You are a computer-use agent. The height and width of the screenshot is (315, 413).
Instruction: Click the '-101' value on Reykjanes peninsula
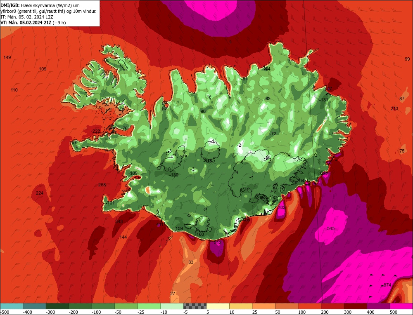tap(110, 203)
